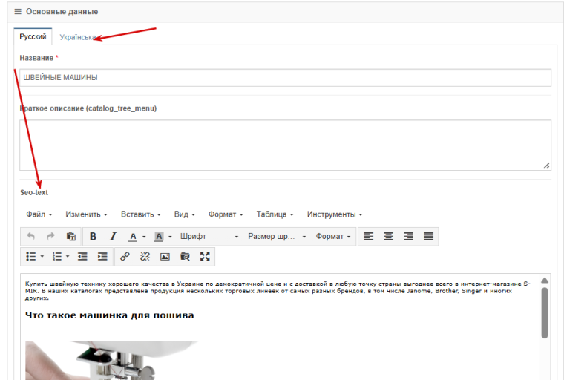Click the Undo arrow icon
Viewport: 564px width, 380px height.
[31, 237]
